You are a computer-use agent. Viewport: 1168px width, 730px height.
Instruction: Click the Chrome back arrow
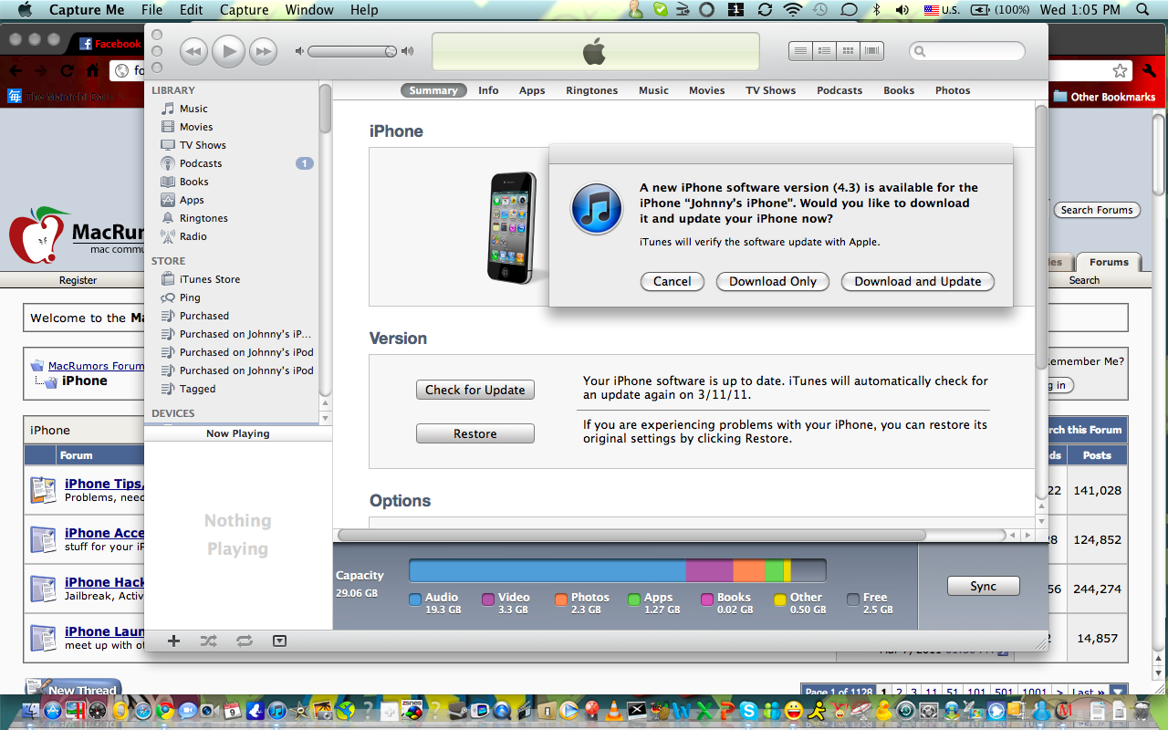click(16, 70)
